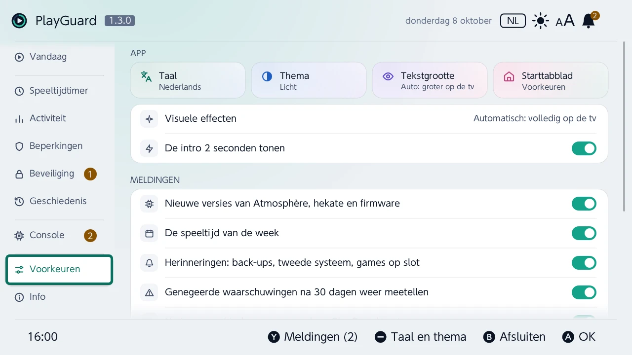Click the bell icon beside Herinneringen
Viewport: 632px width, 355px height.
click(x=149, y=263)
